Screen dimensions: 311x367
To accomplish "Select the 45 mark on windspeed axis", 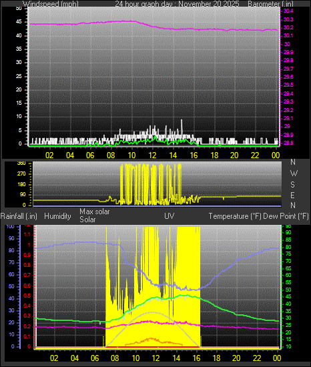I will (19, 22).
